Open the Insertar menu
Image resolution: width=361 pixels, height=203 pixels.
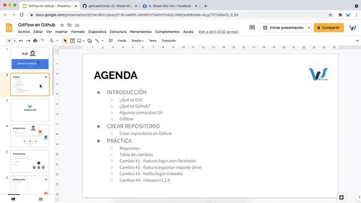pos(61,32)
